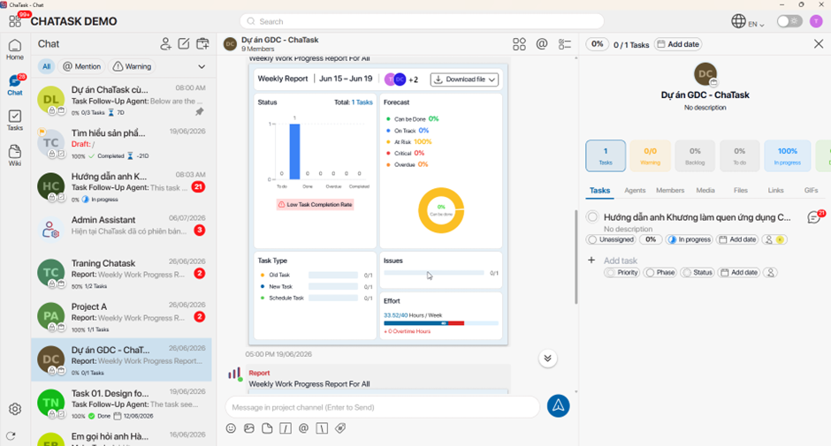Click the Issues progress bar
The width and height of the screenshot is (831, 446).
(x=433, y=273)
